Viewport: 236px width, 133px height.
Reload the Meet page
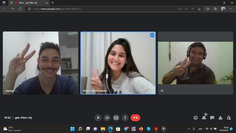[20, 9]
